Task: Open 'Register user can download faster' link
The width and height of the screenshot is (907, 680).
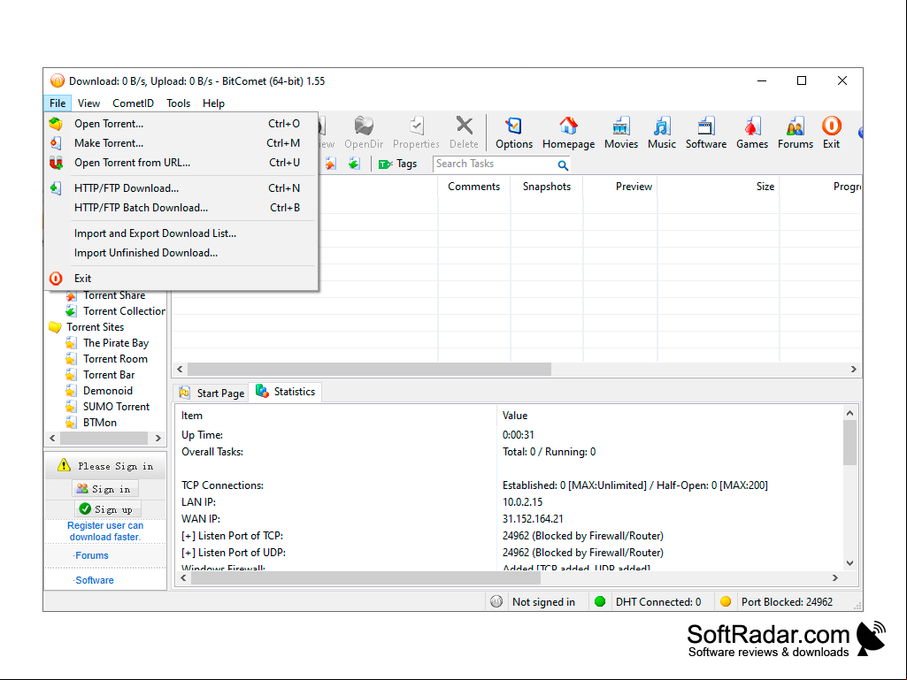Action: pos(105,531)
